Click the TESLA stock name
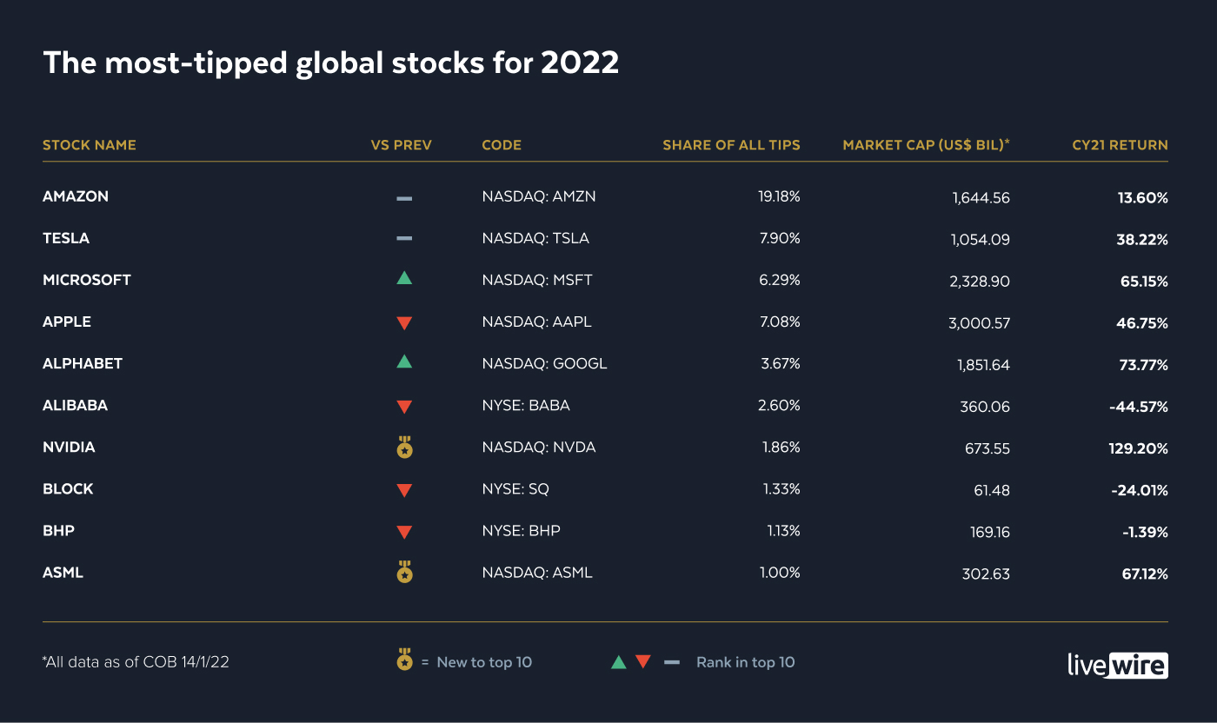The height and width of the screenshot is (723, 1217). 66,238
